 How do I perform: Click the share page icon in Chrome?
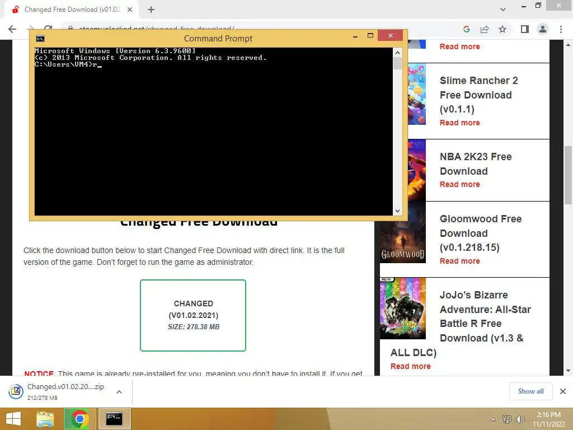[485, 29]
